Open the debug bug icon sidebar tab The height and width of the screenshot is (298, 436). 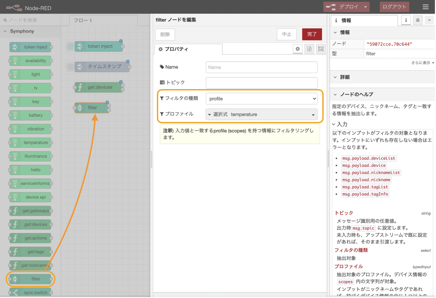click(418, 20)
